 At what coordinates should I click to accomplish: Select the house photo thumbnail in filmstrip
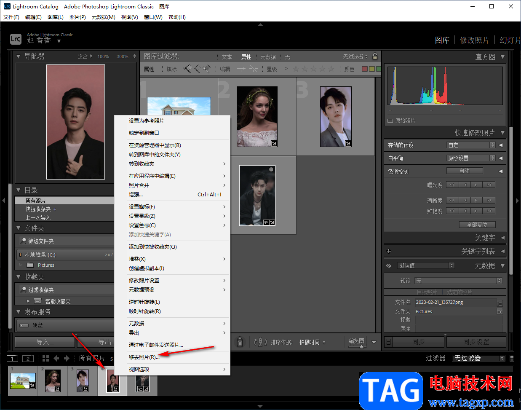point(23,381)
